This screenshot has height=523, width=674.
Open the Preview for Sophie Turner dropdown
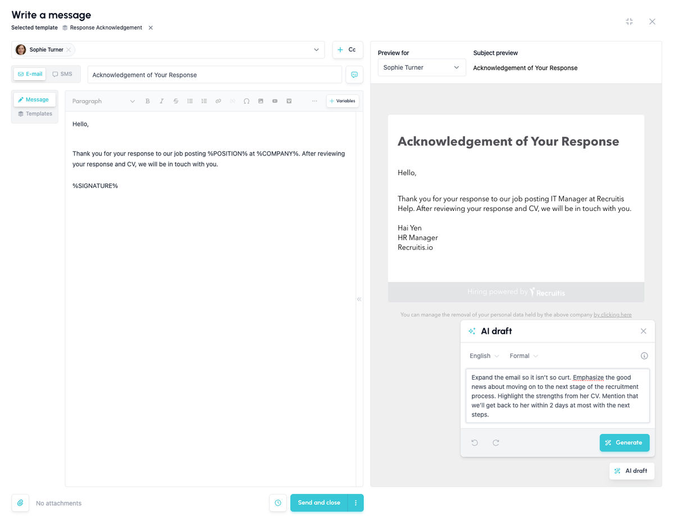click(x=422, y=67)
